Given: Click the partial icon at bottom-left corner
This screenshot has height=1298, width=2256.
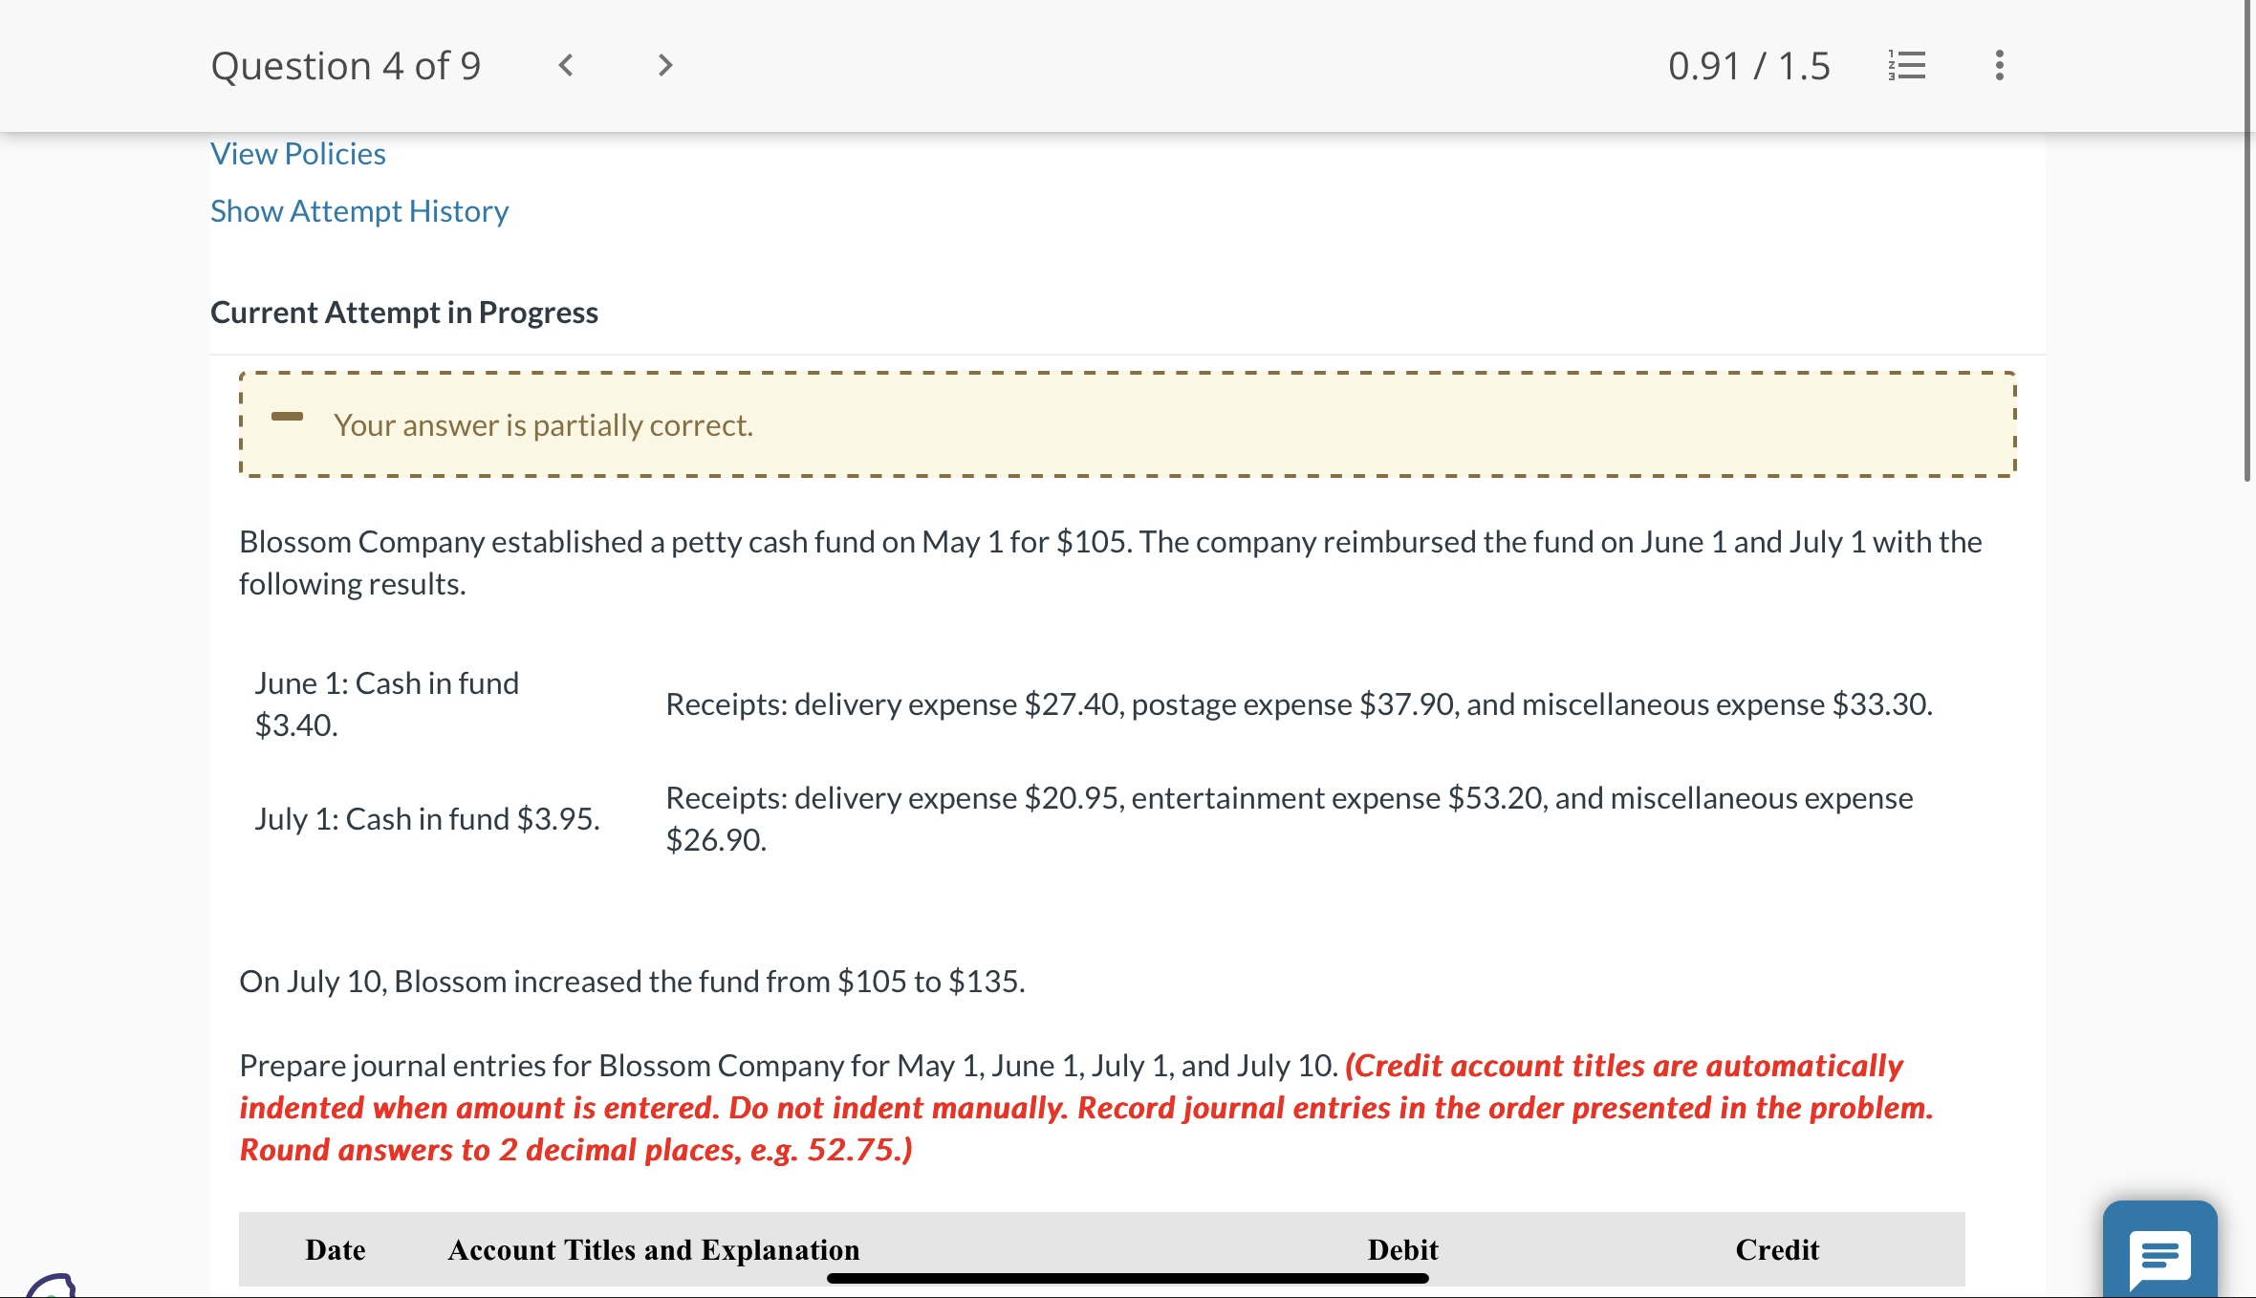Looking at the screenshot, I should point(50,1286).
